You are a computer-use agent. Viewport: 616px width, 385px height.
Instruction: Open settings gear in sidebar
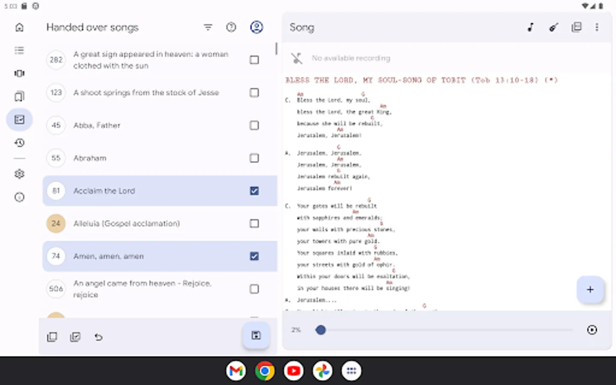[19, 174]
